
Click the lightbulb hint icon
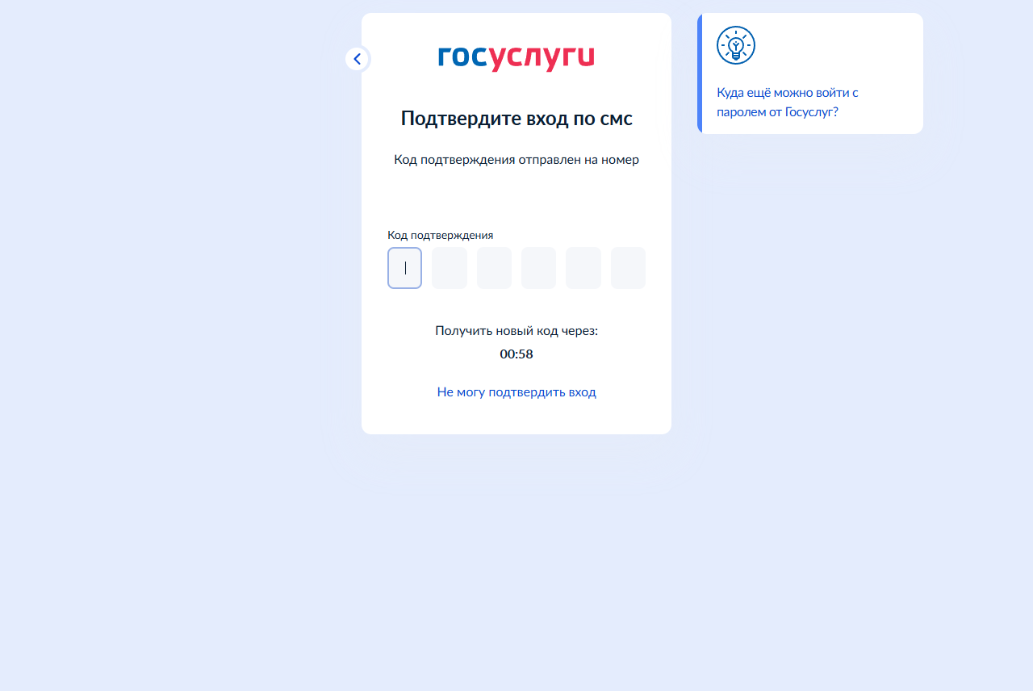click(x=736, y=45)
